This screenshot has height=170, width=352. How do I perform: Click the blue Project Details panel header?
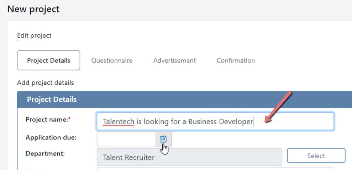(x=184, y=100)
